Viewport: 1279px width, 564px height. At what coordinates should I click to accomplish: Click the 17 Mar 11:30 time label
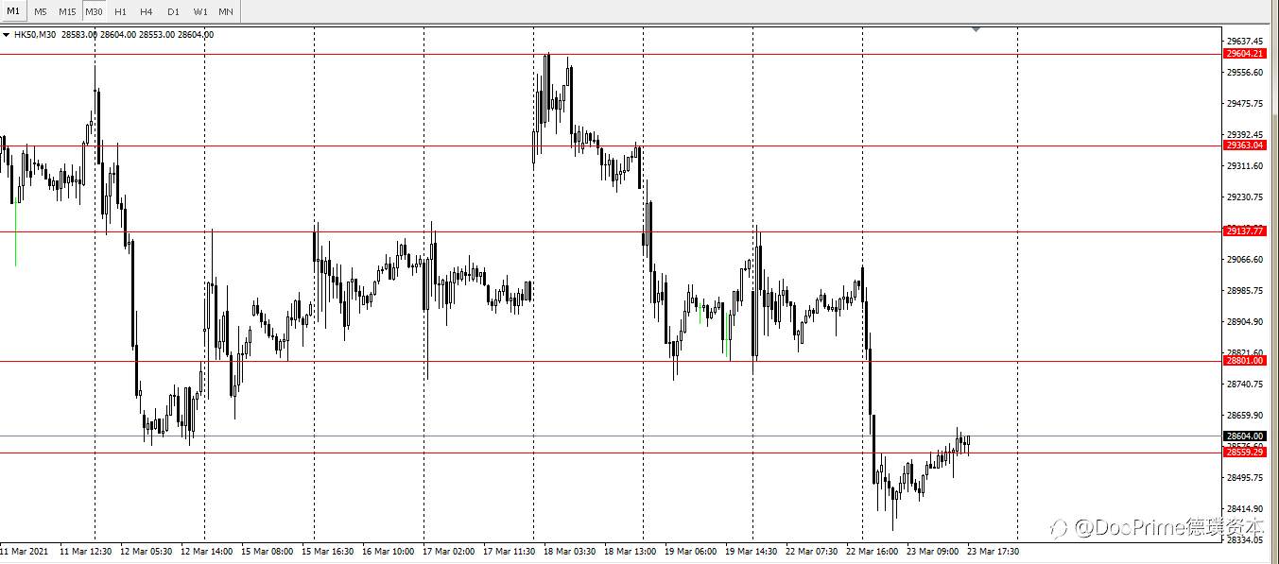click(509, 551)
